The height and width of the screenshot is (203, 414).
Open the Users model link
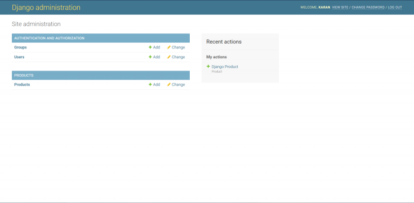(19, 57)
